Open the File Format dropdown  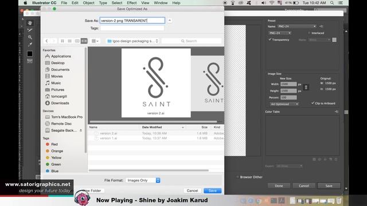(143, 180)
